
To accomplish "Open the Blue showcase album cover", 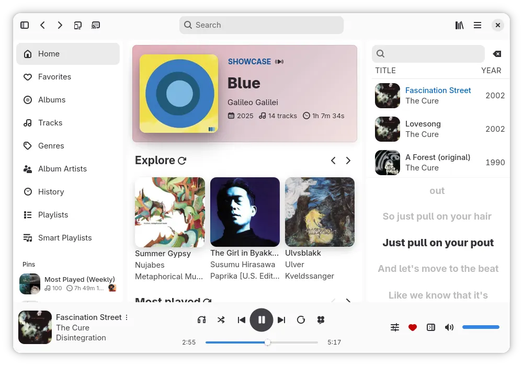I will [x=179, y=94].
